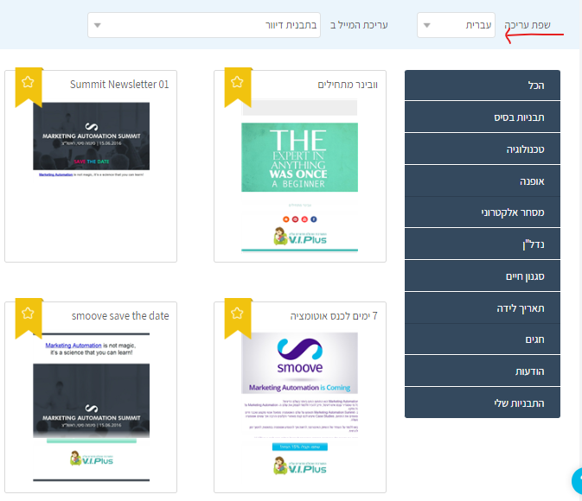Select the הכל category
Image resolution: width=582 pixels, height=501 pixels.
click(x=482, y=86)
